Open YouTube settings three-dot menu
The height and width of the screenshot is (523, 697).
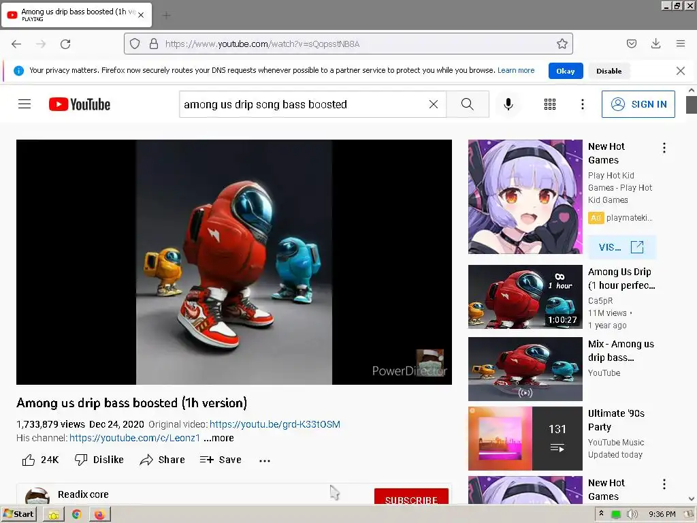(x=583, y=104)
